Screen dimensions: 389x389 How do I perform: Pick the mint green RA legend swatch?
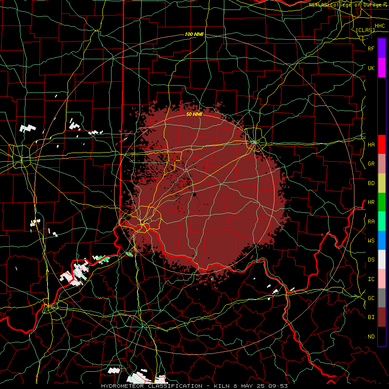point(382,221)
